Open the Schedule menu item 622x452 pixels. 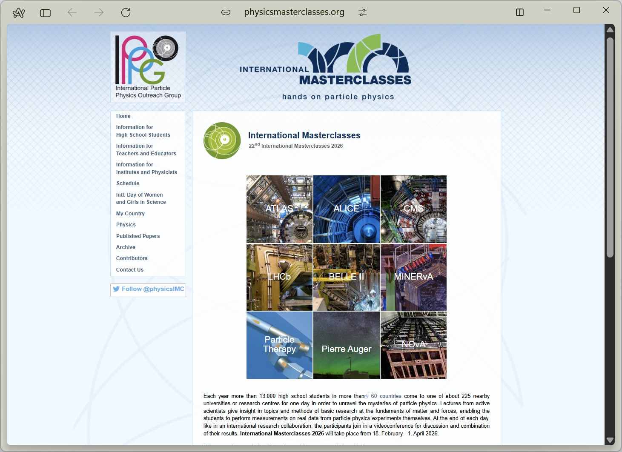pyautogui.click(x=128, y=183)
